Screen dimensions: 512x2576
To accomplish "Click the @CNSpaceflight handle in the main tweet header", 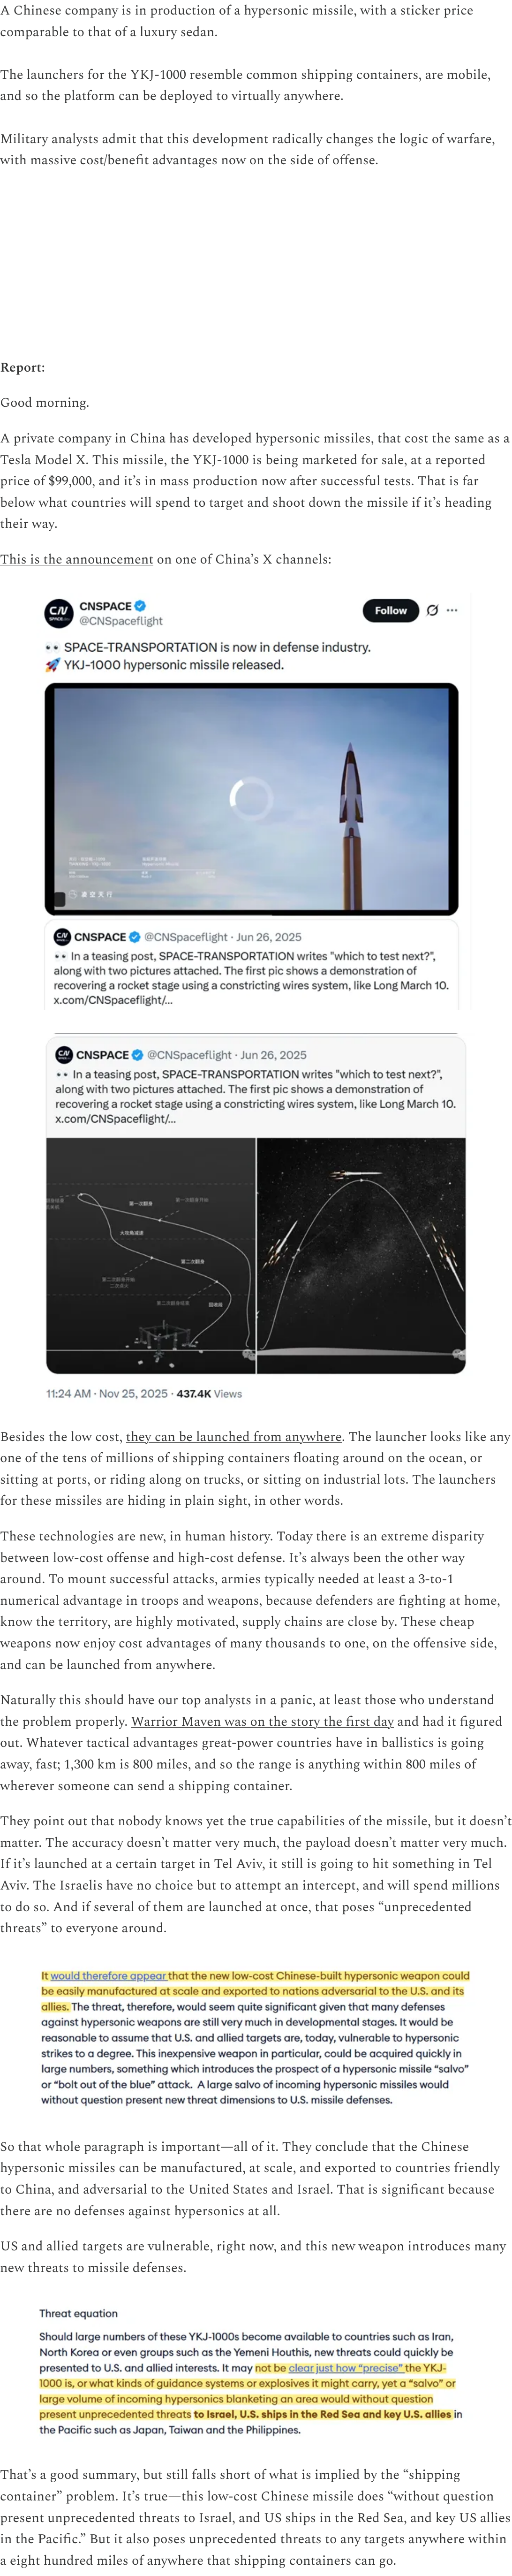I will (x=121, y=621).
